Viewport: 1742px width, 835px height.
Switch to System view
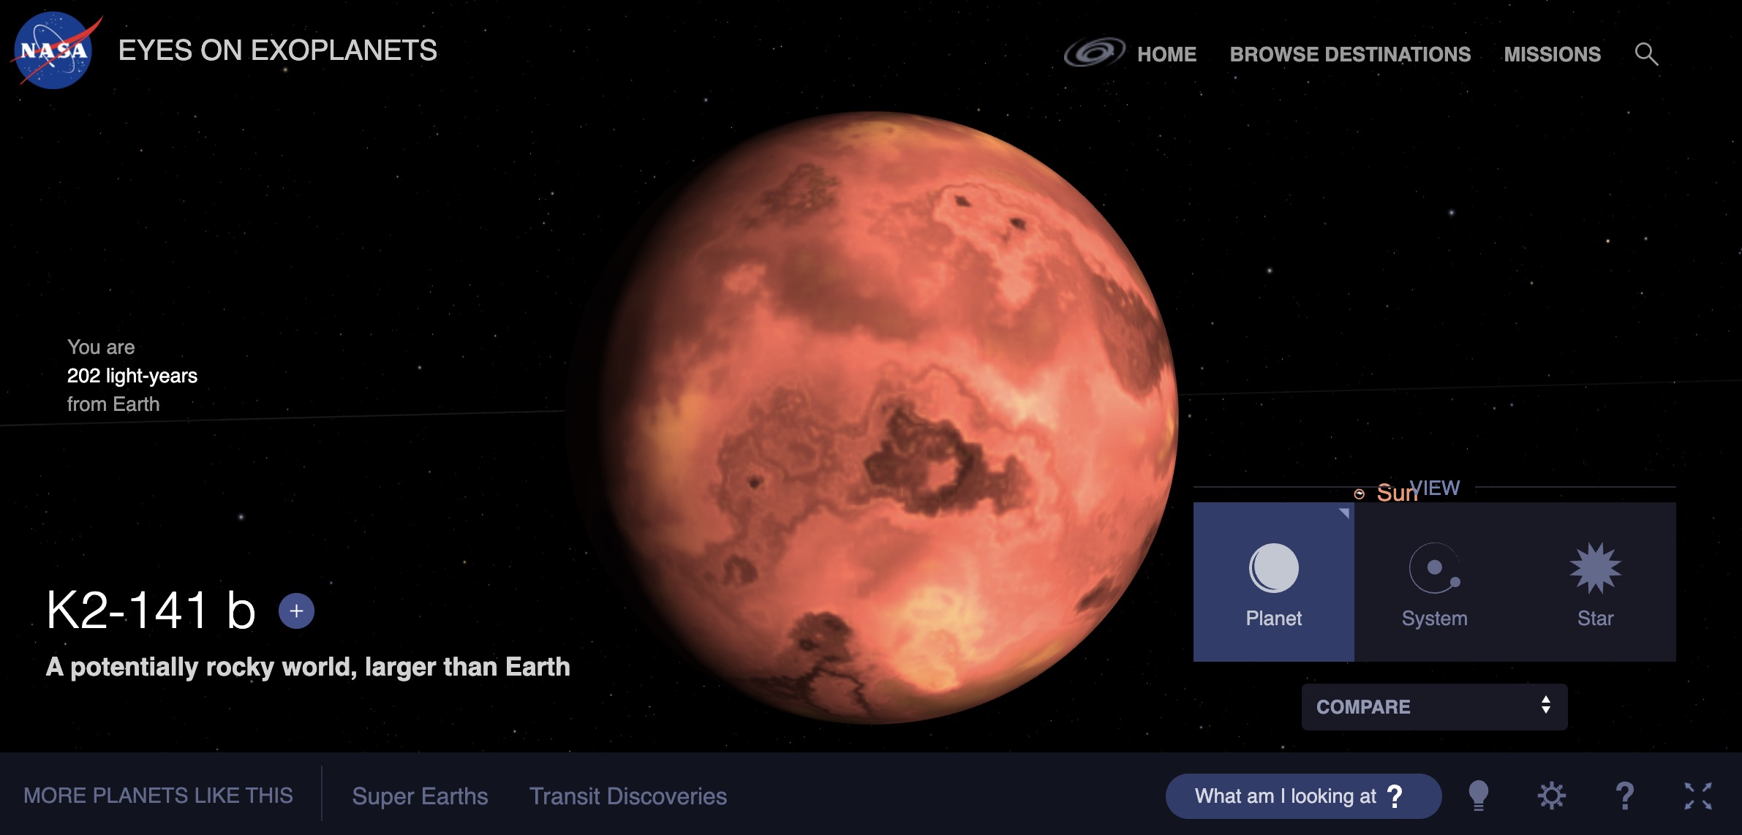coord(1435,582)
